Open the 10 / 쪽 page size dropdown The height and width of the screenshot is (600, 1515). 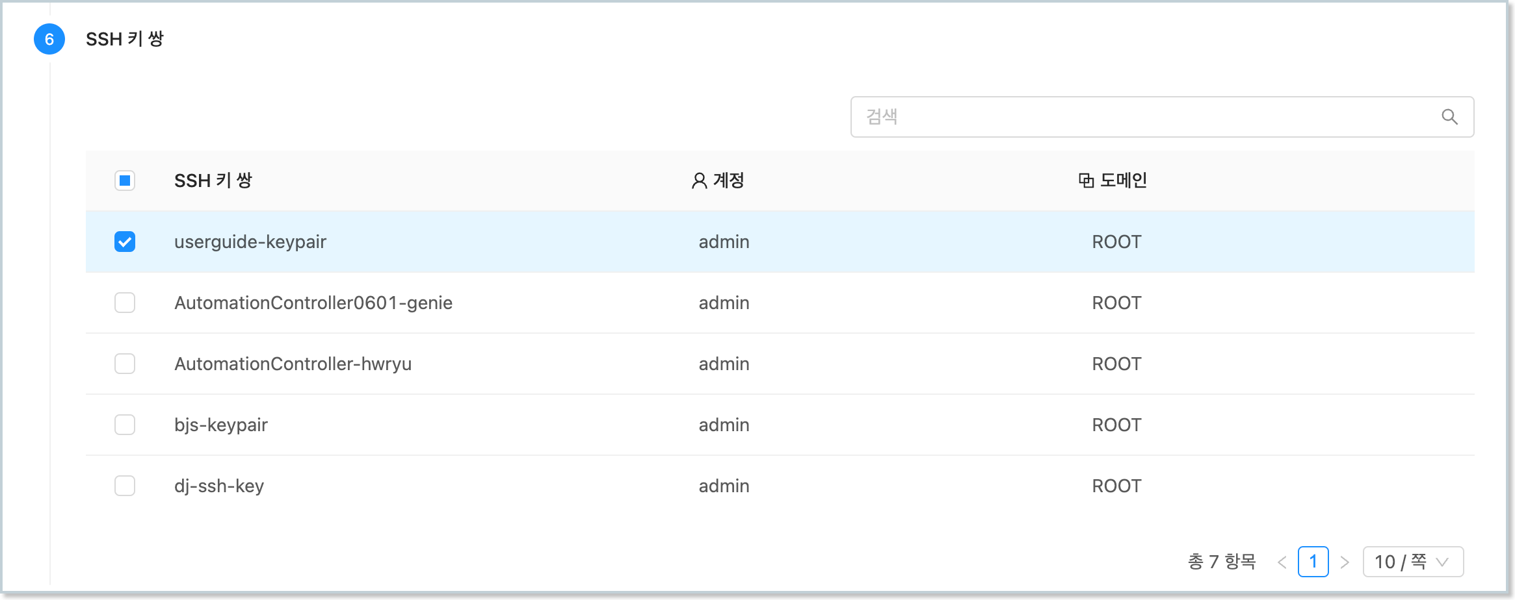1413,562
